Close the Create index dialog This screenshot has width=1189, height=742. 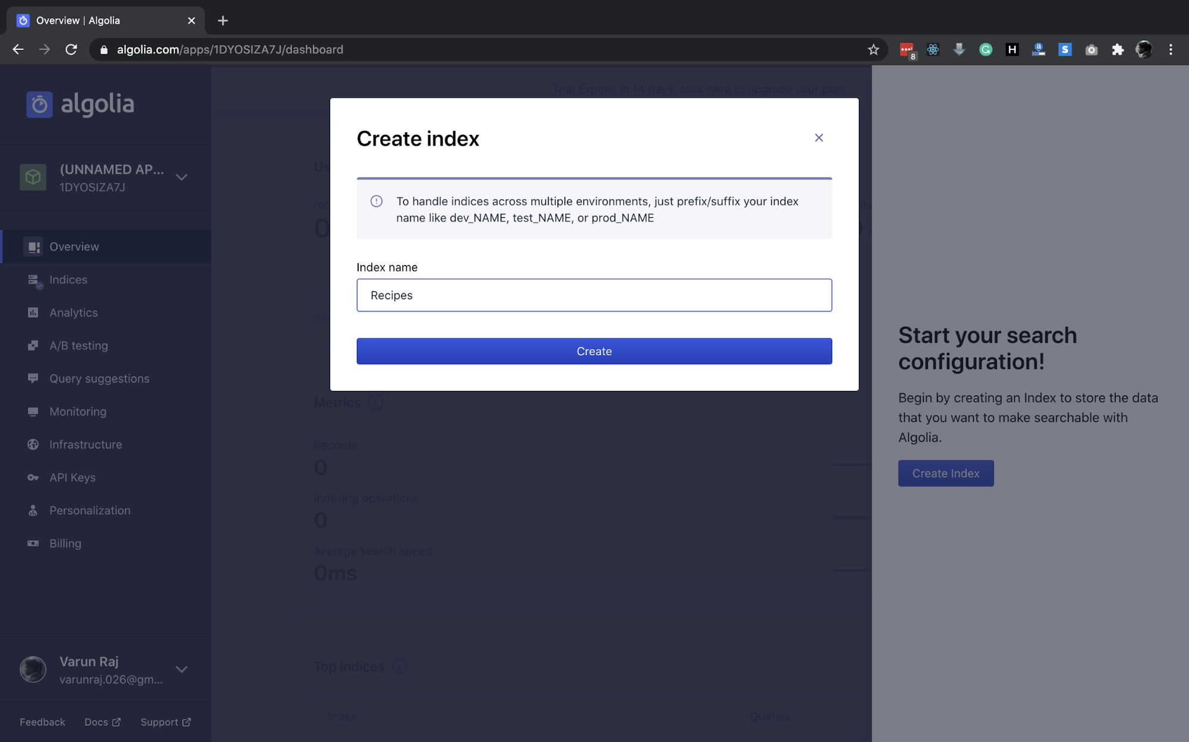point(818,138)
